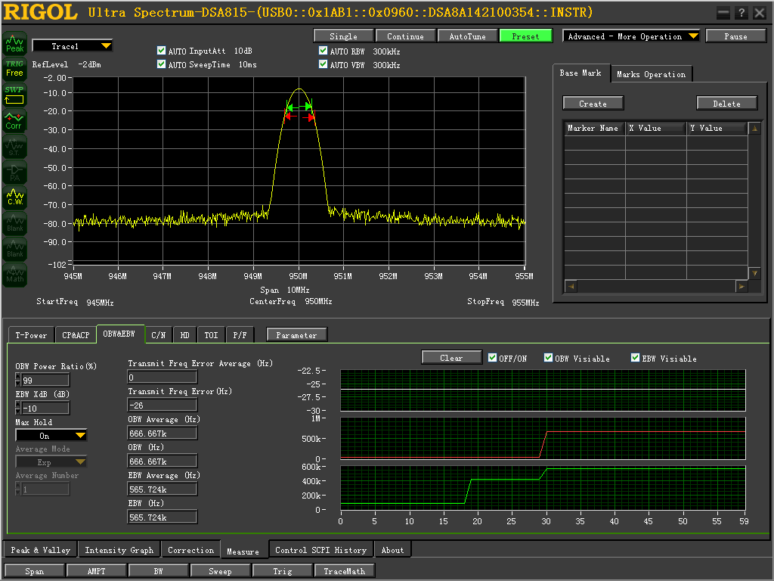
Task: Open the BW settings button
Action: coord(158,571)
